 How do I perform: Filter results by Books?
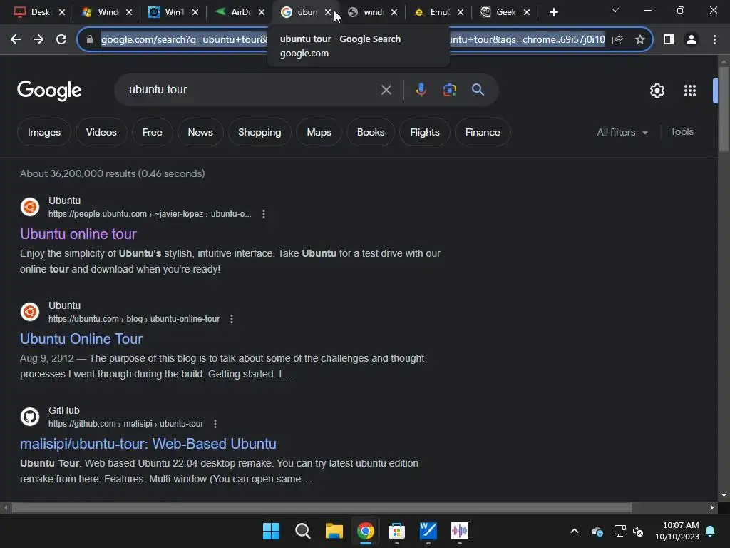[x=371, y=132]
